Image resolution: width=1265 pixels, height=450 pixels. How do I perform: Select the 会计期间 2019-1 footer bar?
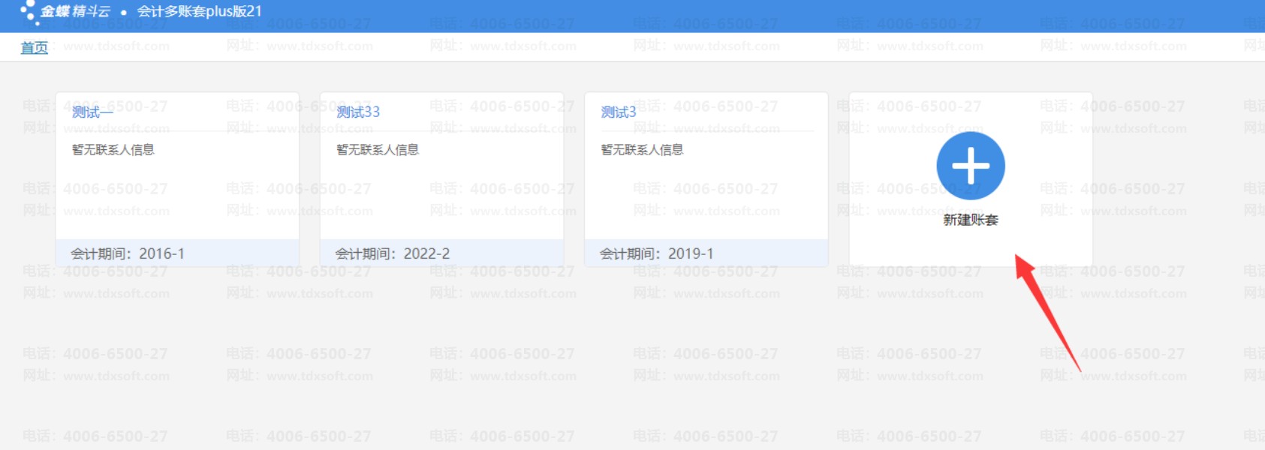click(706, 253)
